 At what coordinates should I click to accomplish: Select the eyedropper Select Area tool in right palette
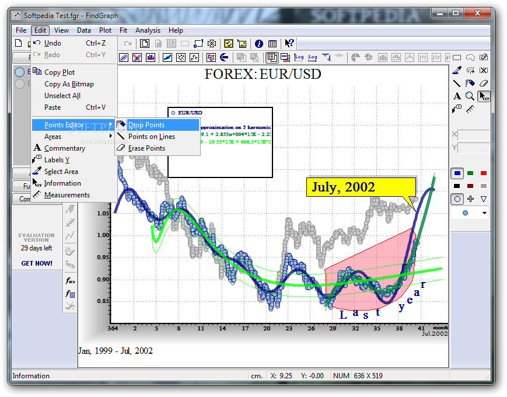(x=457, y=70)
